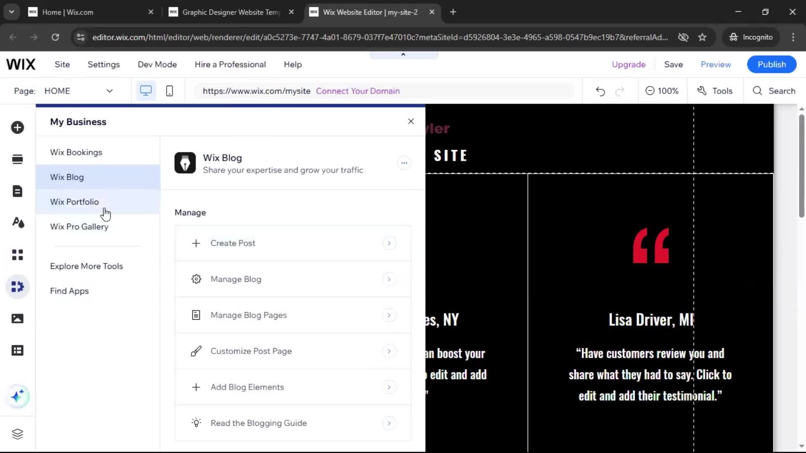Open Wix Blog more options ellipsis
Image resolution: width=806 pixels, height=453 pixels.
(x=404, y=163)
